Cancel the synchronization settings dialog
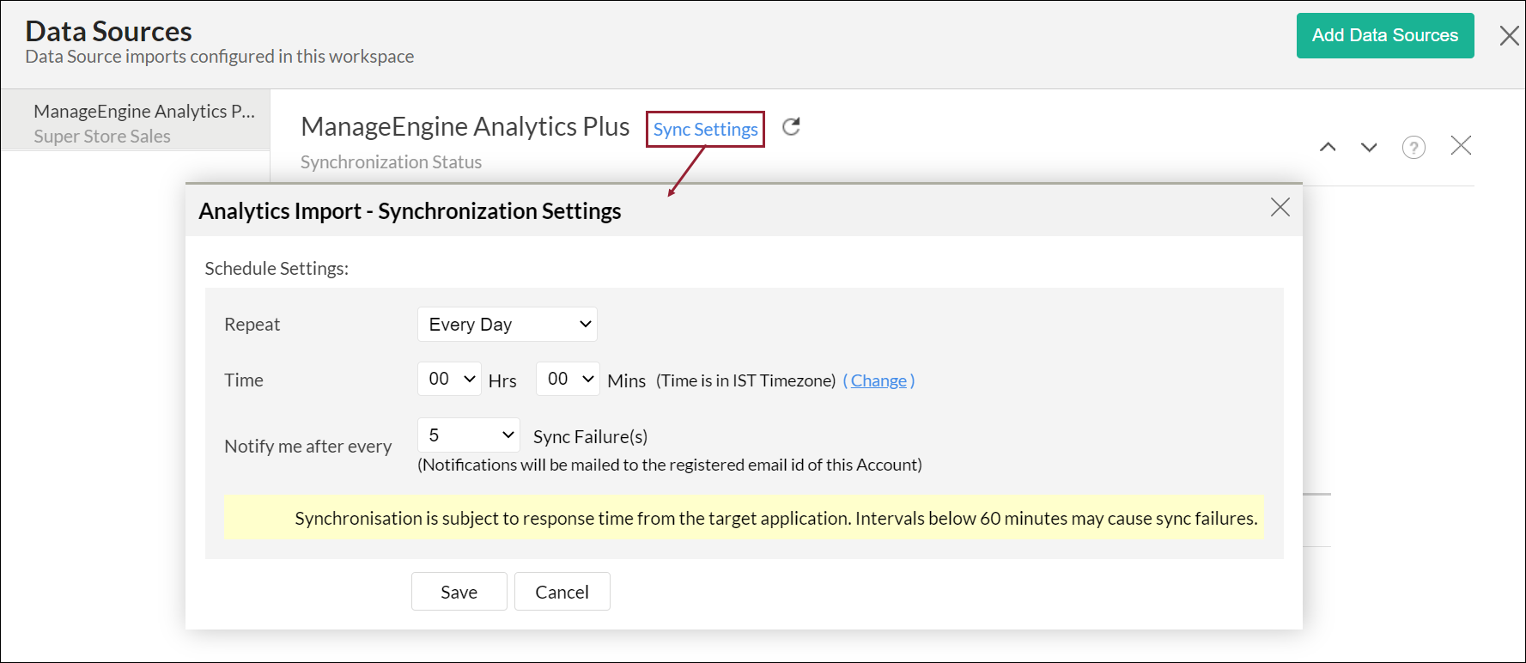This screenshot has width=1526, height=663. (562, 592)
